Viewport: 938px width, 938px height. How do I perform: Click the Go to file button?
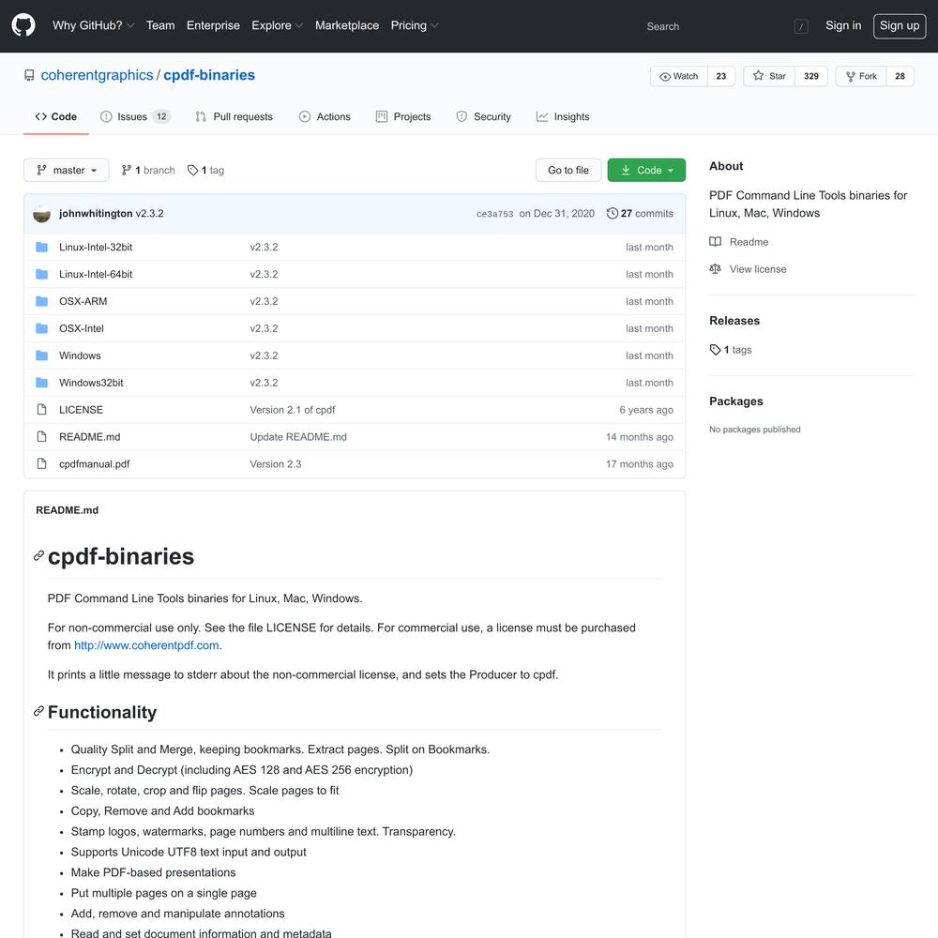pos(568,170)
